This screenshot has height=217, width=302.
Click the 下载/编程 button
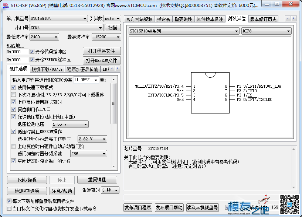(x=27, y=180)
